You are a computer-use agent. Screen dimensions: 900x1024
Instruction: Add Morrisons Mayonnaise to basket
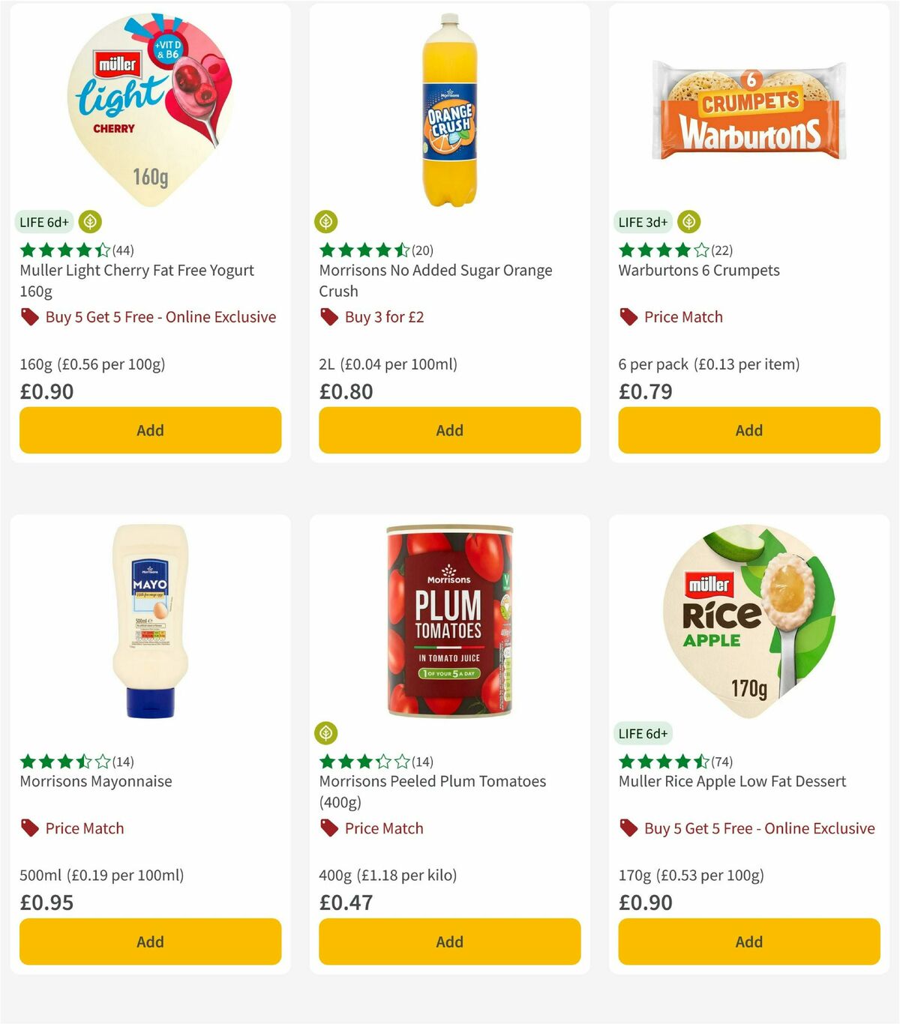150,942
